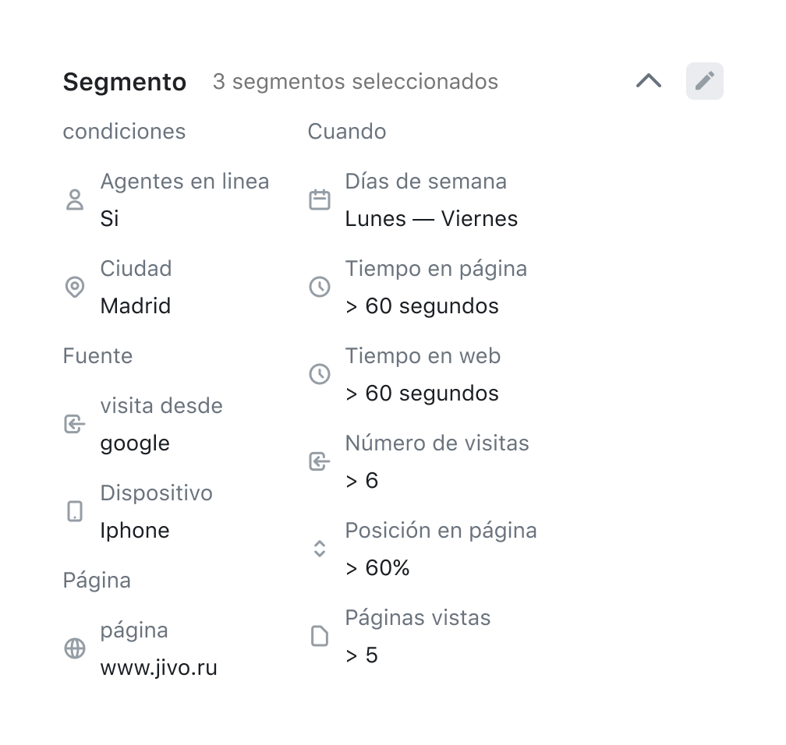
Task: Click the enter-arrow icon next to visita desde
Action: coord(75,424)
